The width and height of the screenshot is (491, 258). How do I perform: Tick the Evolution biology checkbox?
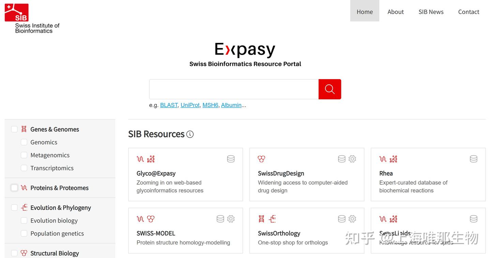[24, 220]
